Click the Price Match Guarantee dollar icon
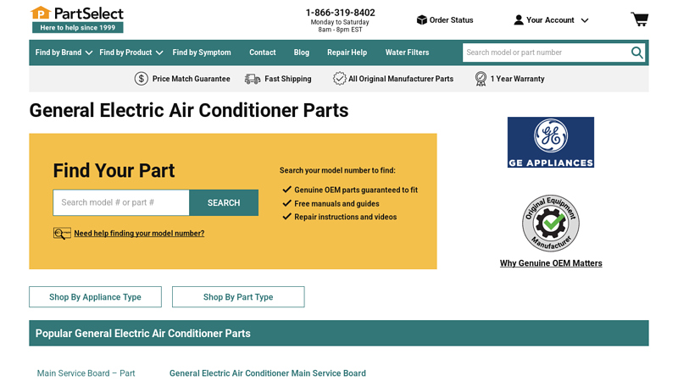The height and width of the screenshot is (381, 678). tap(141, 79)
